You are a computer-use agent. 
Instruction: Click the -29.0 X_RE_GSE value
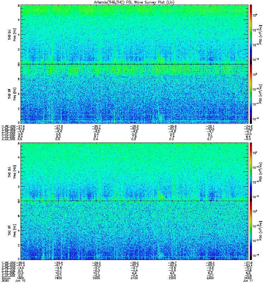coord(134,263)
